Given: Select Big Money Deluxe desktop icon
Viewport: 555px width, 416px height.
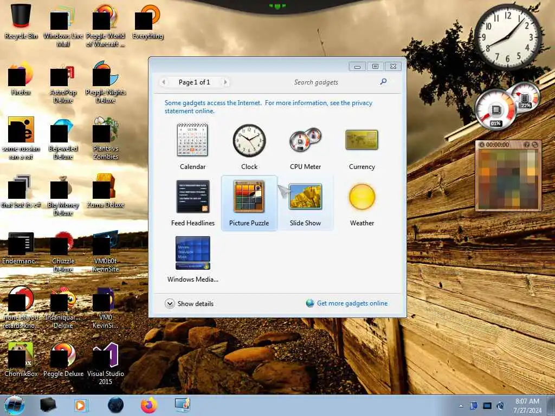Looking at the screenshot, I should click(63, 196).
